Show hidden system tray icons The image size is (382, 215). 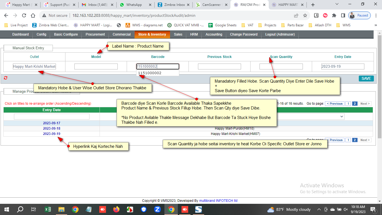(319, 209)
